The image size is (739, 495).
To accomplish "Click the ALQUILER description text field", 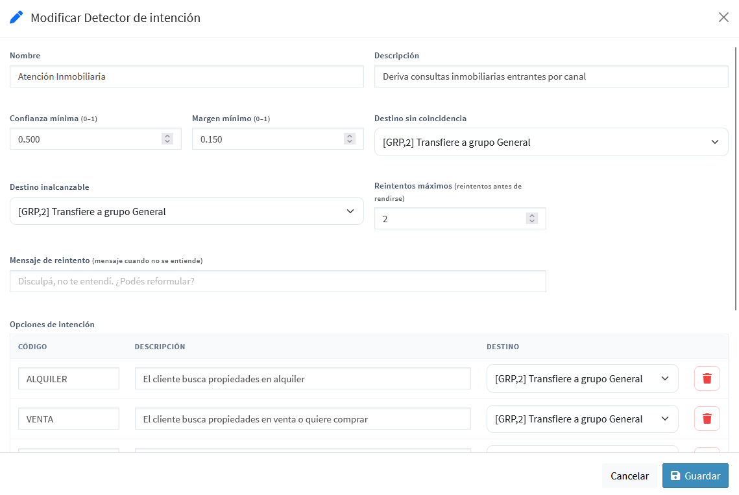I will 302,378.
